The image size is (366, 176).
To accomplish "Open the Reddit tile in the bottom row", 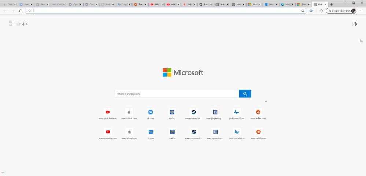I will (x=258, y=134).
